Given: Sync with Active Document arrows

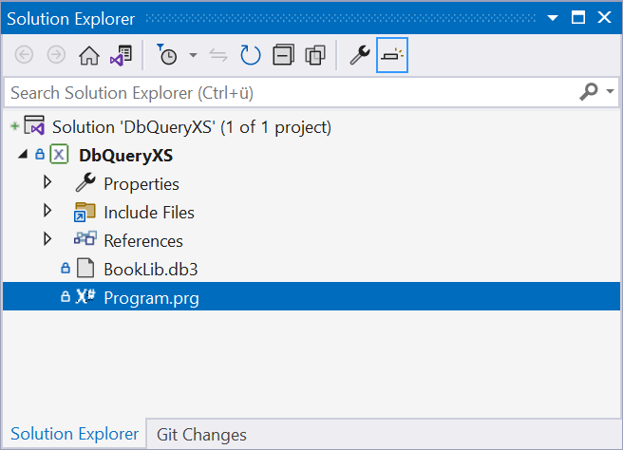Looking at the screenshot, I should pyautogui.click(x=218, y=55).
